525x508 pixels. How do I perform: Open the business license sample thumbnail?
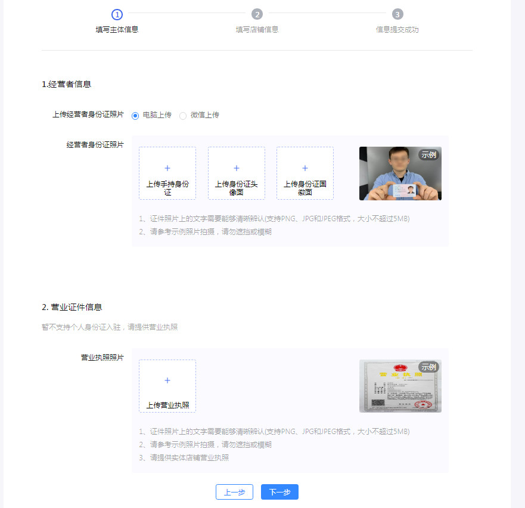click(400, 386)
